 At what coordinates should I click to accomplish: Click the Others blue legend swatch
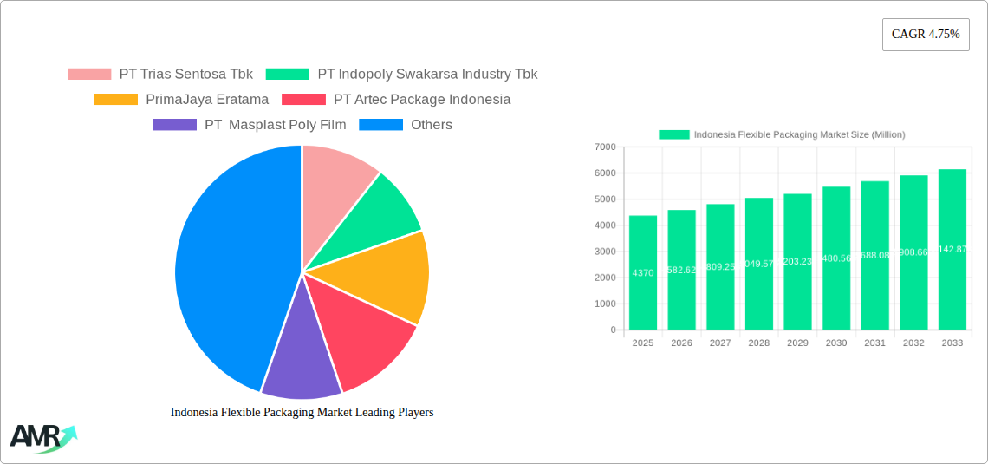coord(380,124)
